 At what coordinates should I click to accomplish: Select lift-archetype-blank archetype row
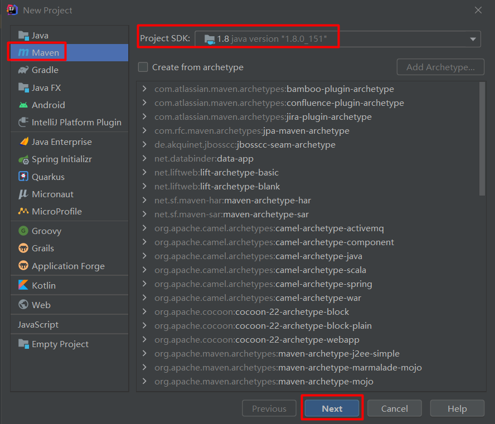[x=308, y=186]
